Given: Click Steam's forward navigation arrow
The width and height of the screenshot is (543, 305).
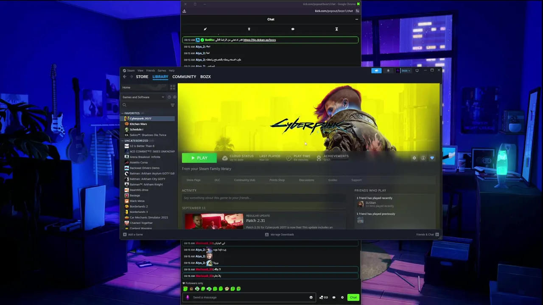Looking at the screenshot, I should (131, 77).
